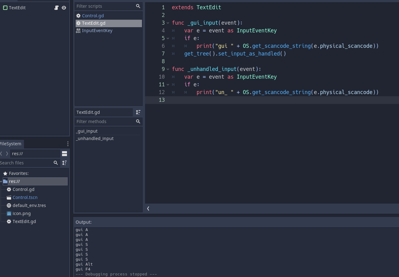
Task: Hide the scripts panel using the left chevron
Action: coord(148,209)
